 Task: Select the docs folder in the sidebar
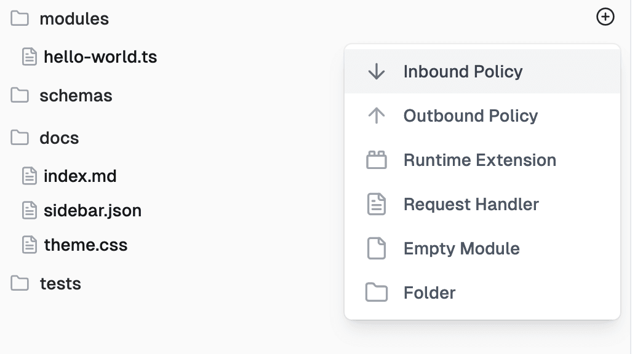pos(60,138)
